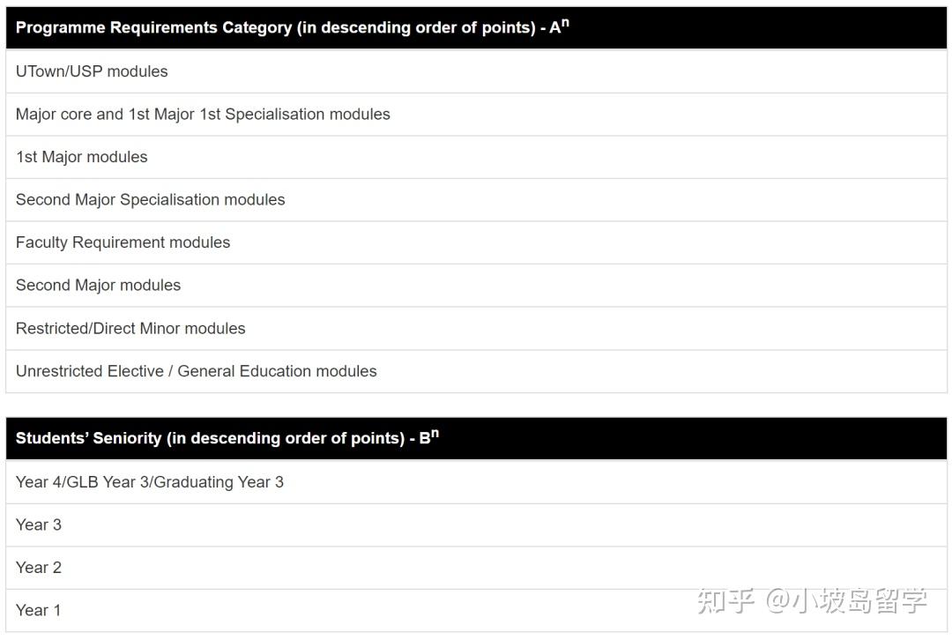This screenshot has width=952, height=640.
Task: Click the letter B in the seniority header
Action: pos(424,439)
